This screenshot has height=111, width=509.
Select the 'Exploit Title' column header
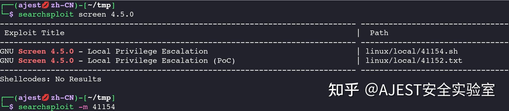(x=34, y=33)
